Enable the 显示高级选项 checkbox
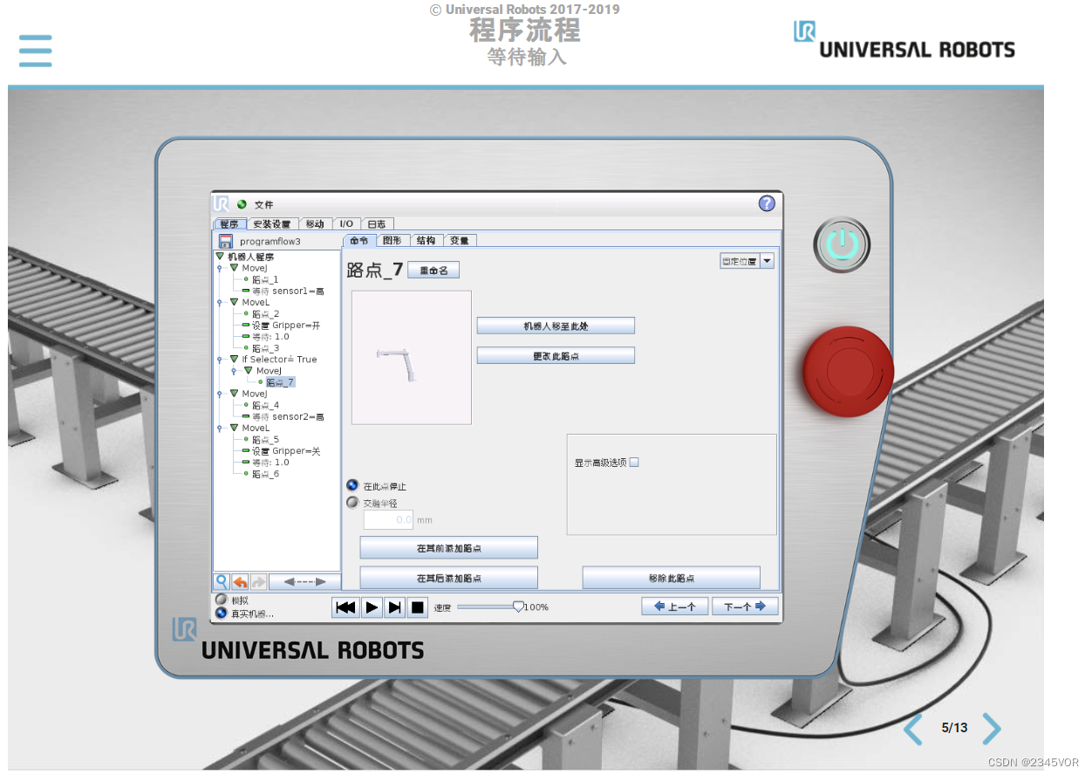Image resolution: width=1092 pixels, height=775 pixels. (x=634, y=463)
